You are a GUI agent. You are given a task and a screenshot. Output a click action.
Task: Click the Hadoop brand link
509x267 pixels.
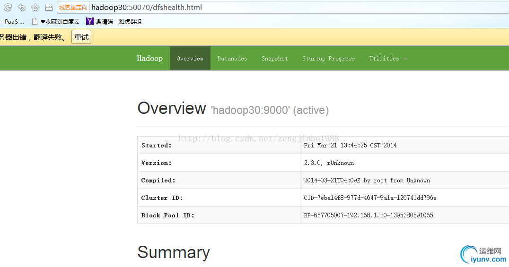click(x=149, y=59)
